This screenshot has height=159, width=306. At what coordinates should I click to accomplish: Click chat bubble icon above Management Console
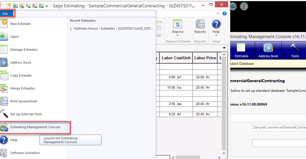[233, 6]
